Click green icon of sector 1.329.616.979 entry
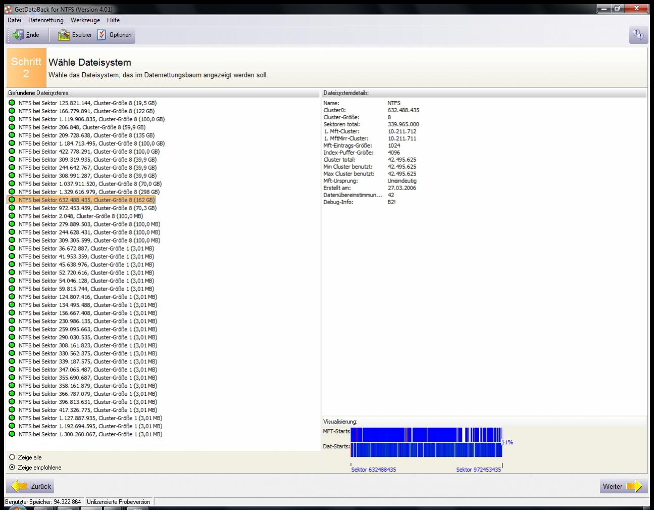654x510 pixels. [12, 192]
